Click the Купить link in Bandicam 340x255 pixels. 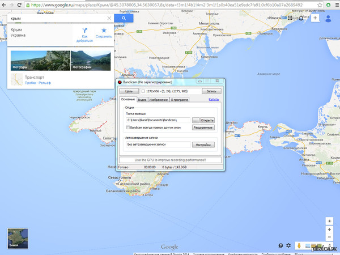coord(214,99)
